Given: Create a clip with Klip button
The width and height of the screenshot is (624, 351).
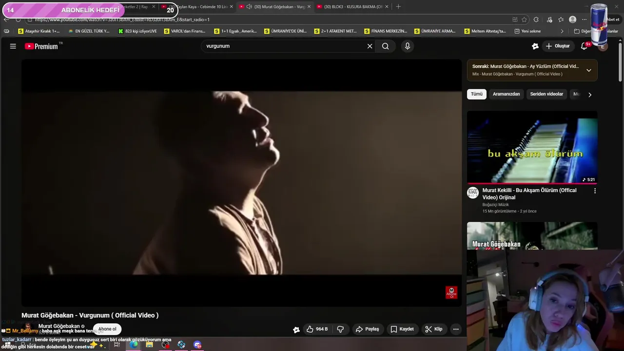Looking at the screenshot, I should tap(433, 329).
